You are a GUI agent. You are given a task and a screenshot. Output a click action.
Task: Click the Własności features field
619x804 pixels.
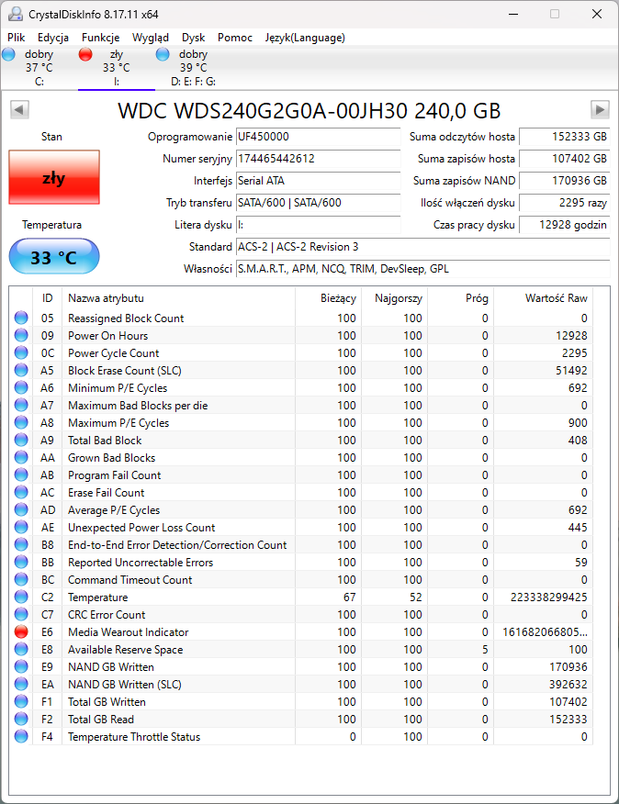(x=423, y=269)
